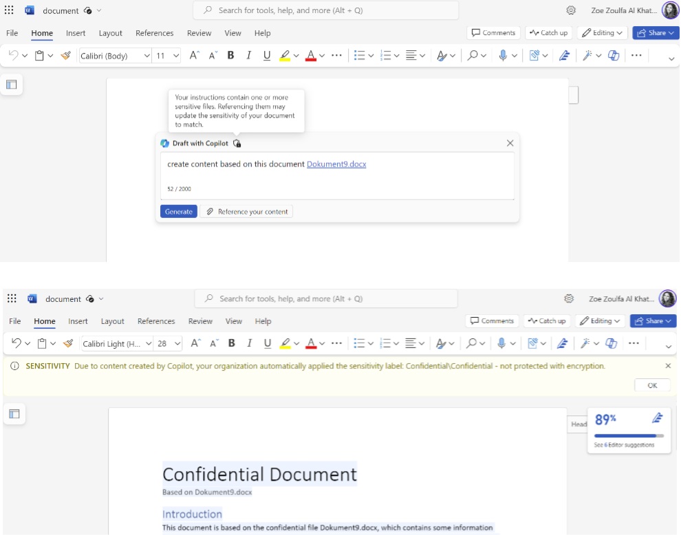Open Comments button in top window
681x535 pixels.
pyautogui.click(x=493, y=32)
